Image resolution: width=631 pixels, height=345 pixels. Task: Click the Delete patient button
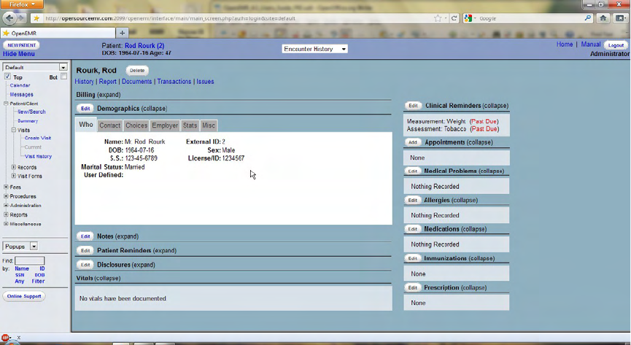[137, 71]
